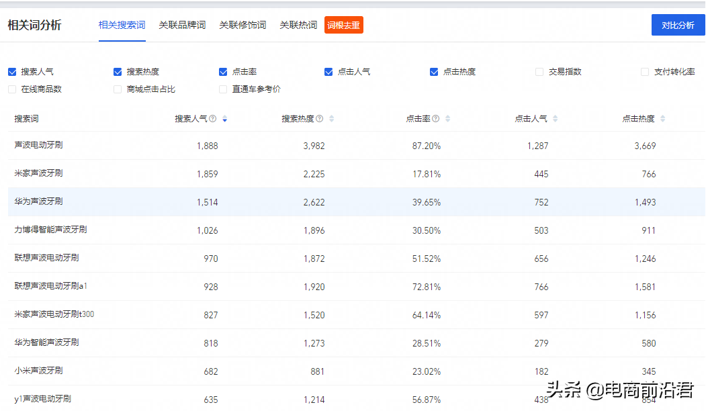Sort table by 搜索热度 arrows
Screen dimensions: 706x411
pos(331,119)
